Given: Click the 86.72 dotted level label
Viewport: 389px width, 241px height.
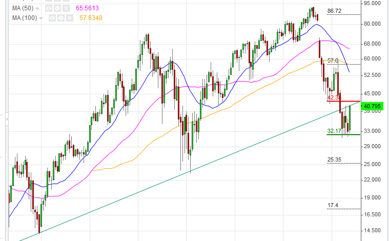Looking at the screenshot, I should coord(334,11).
